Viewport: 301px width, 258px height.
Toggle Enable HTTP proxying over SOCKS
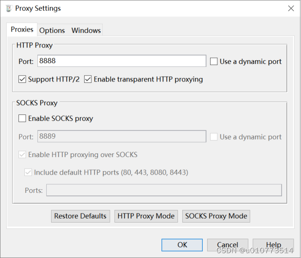(22, 154)
